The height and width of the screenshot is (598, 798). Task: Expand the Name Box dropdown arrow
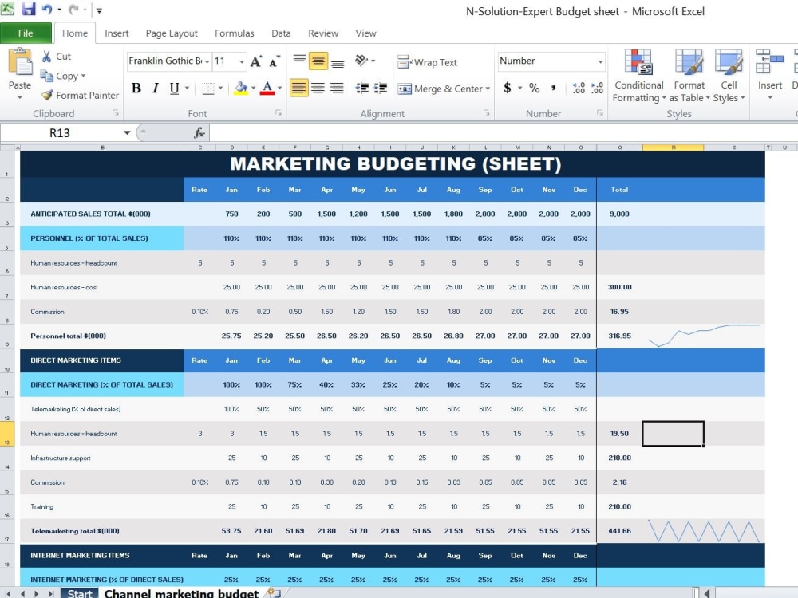click(x=127, y=132)
